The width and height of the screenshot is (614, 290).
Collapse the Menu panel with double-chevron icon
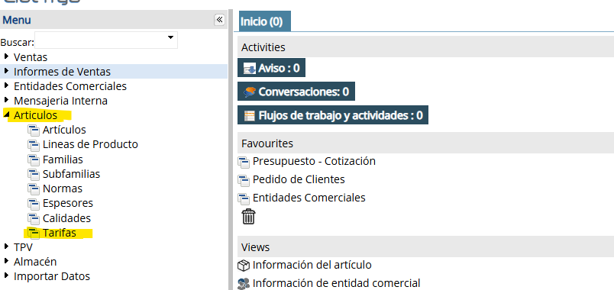click(220, 20)
